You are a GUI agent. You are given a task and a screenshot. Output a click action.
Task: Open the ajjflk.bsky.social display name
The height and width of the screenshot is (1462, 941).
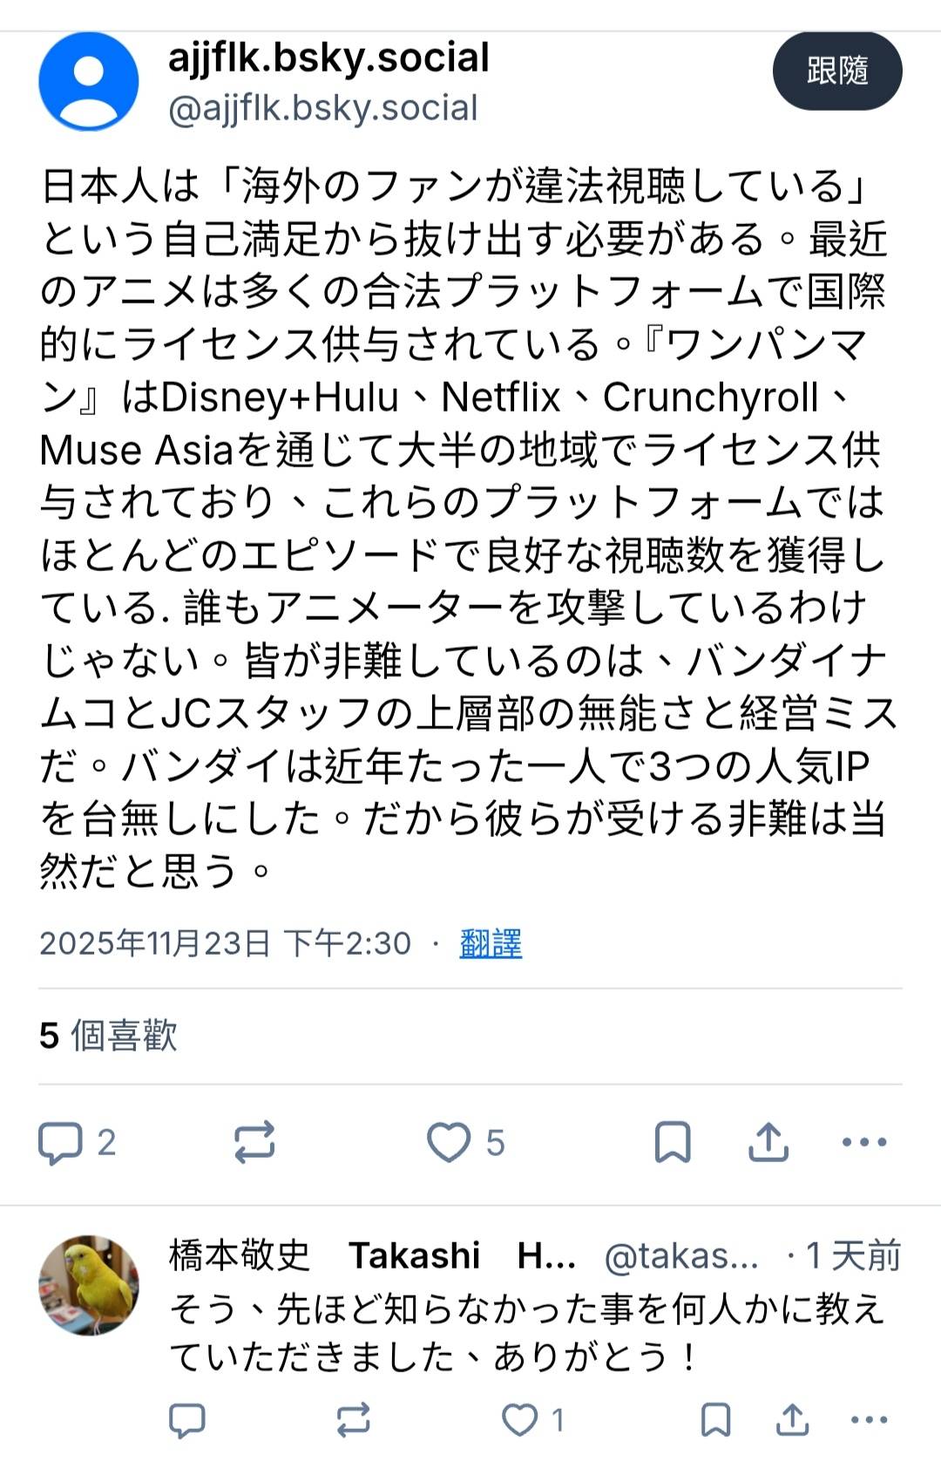pyautogui.click(x=328, y=58)
